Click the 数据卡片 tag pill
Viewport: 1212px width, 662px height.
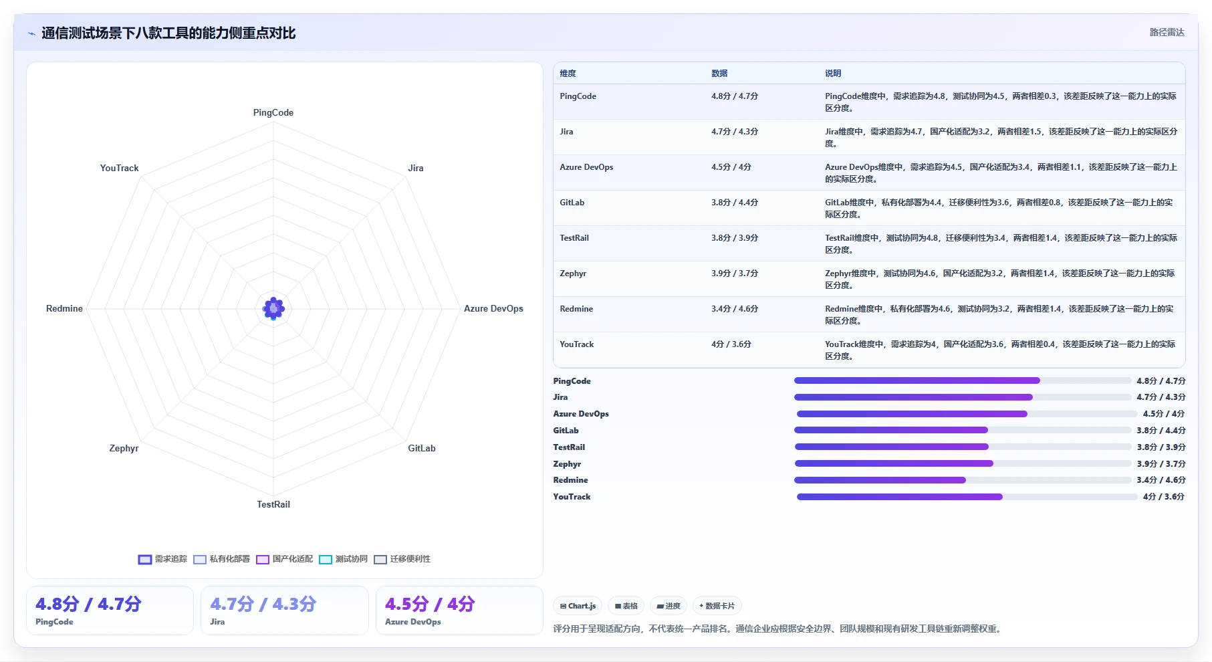[717, 606]
